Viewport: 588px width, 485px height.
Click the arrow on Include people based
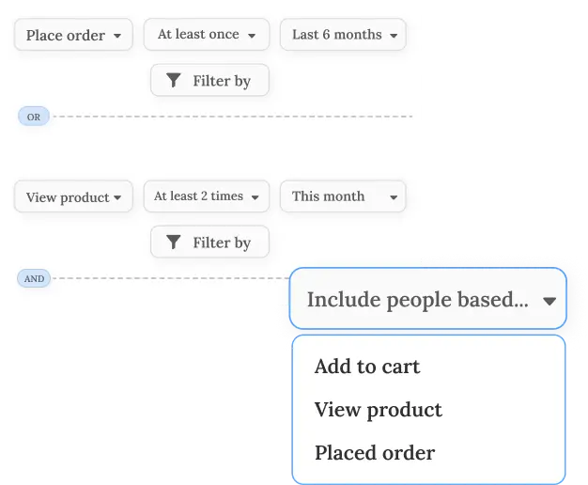549,301
